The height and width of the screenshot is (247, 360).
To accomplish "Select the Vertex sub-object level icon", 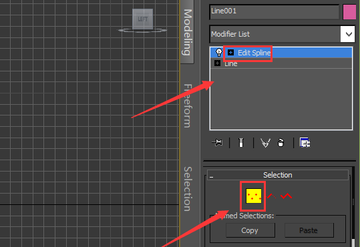I will pyautogui.click(x=254, y=196).
